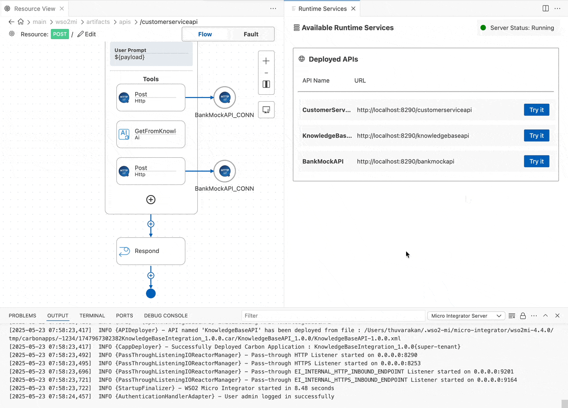Open the Resource View tab
Image resolution: width=568 pixels, height=408 pixels.
(x=34, y=9)
